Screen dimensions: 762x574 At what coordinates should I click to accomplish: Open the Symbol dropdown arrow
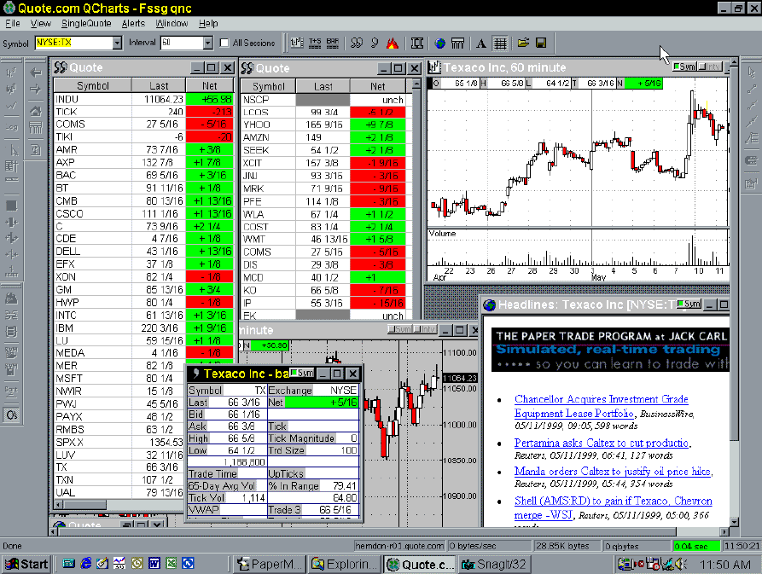117,43
